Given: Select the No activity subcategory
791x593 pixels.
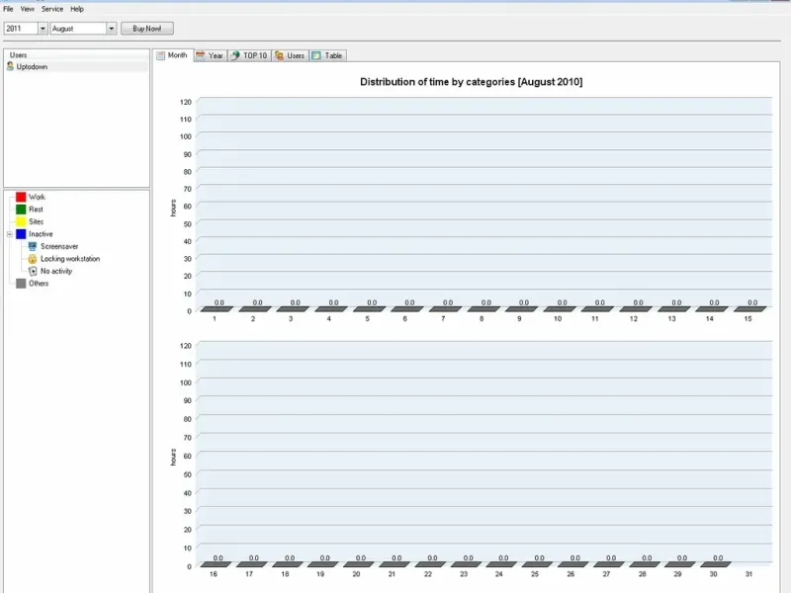Looking at the screenshot, I should 56,271.
